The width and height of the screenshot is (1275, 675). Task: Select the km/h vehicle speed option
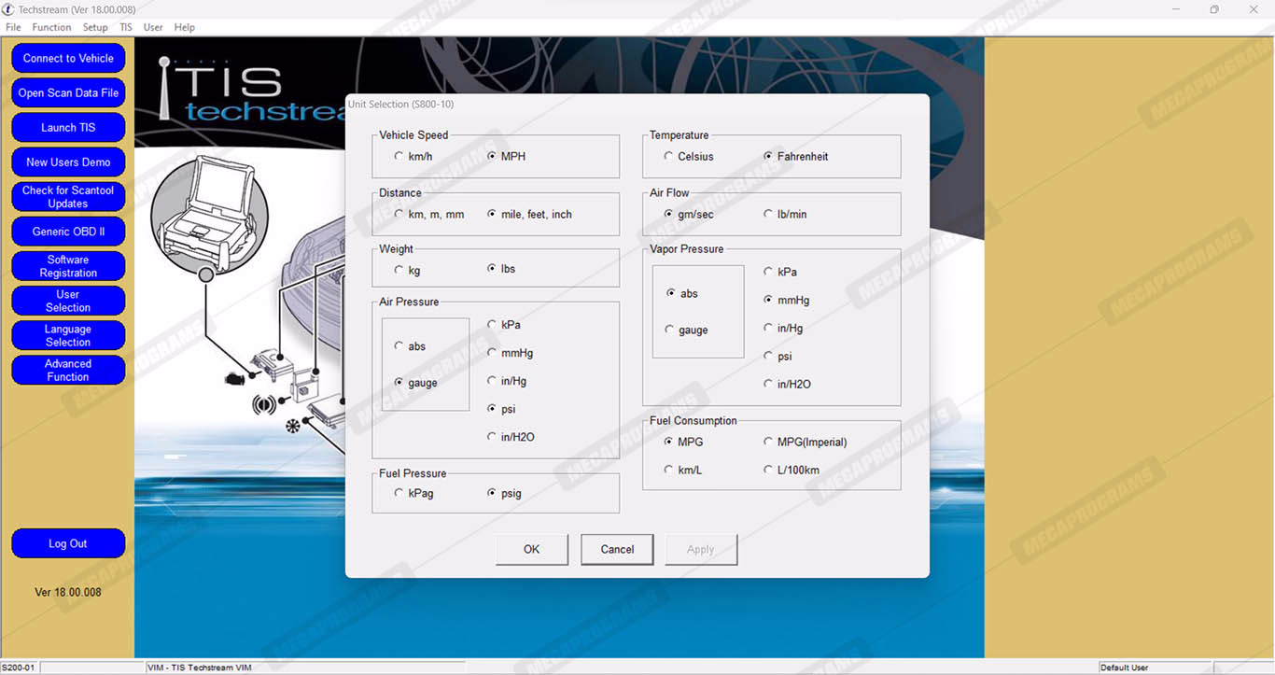coord(399,157)
